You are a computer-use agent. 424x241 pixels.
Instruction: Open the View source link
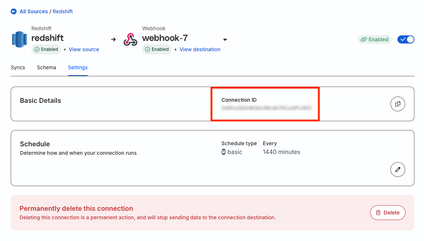point(84,49)
